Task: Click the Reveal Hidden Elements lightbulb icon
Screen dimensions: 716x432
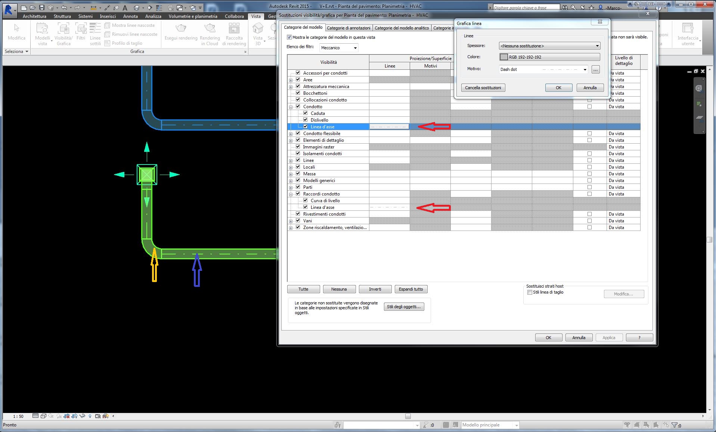Action: (x=90, y=416)
